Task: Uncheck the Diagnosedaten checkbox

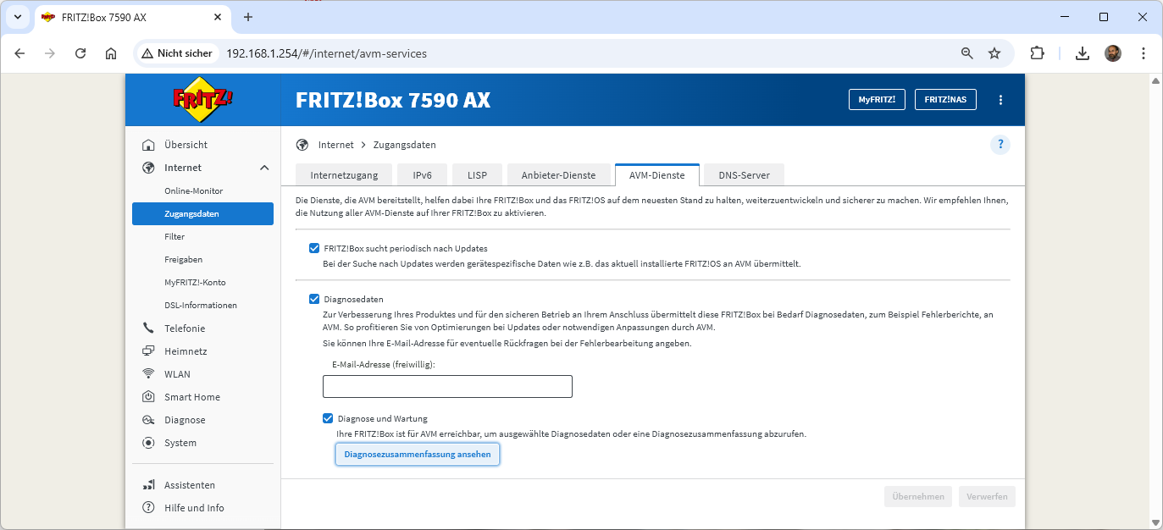Action: tap(314, 299)
